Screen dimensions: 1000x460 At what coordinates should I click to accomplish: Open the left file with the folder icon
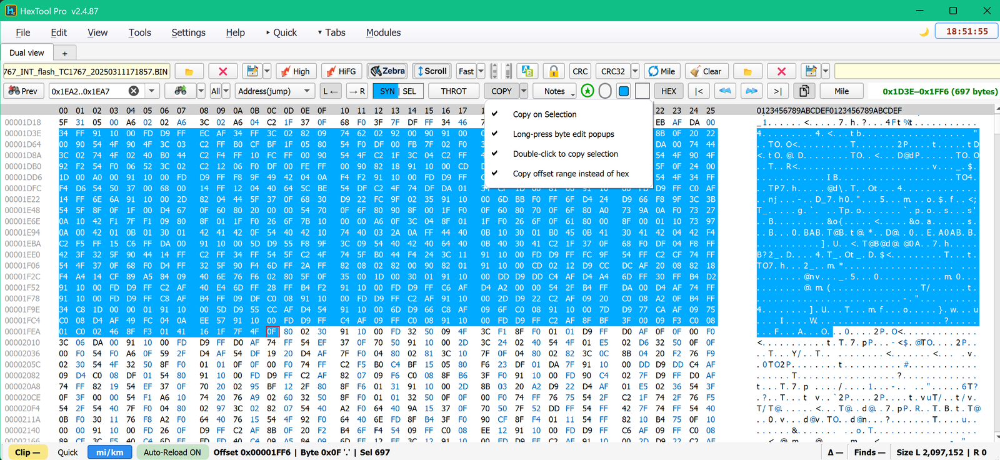[189, 71]
